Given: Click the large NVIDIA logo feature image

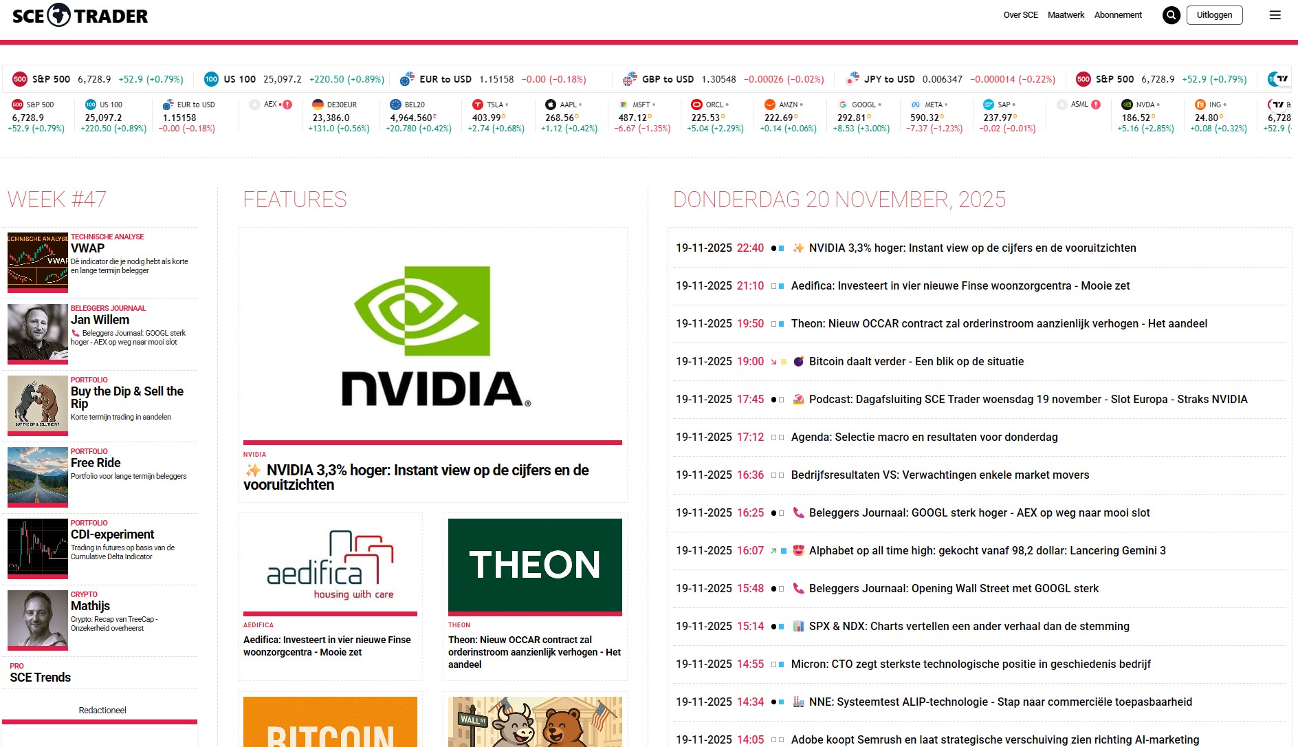Looking at the screenshot, I should 432,336.
